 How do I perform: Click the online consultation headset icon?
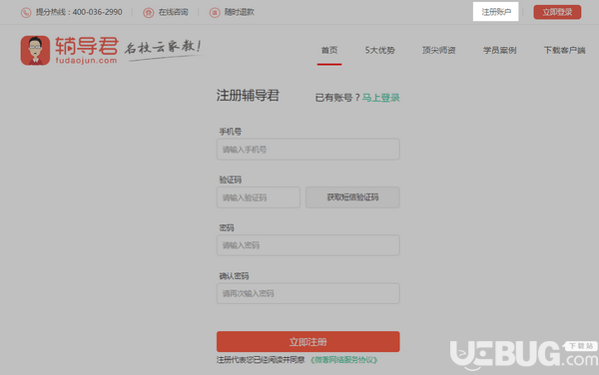[148, 13]
